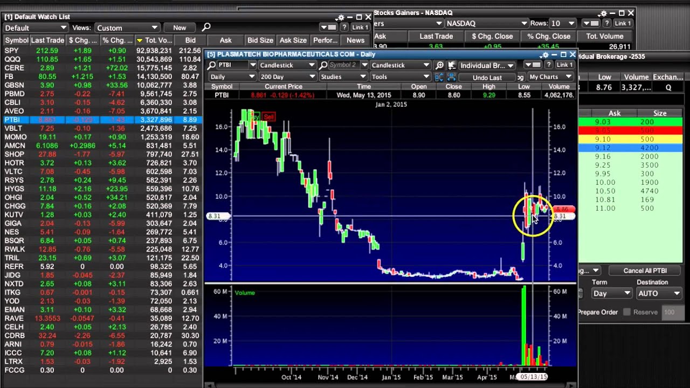Click the Symbol 2 lookup magnifier
690x388 pixels.
coord(323,65)
